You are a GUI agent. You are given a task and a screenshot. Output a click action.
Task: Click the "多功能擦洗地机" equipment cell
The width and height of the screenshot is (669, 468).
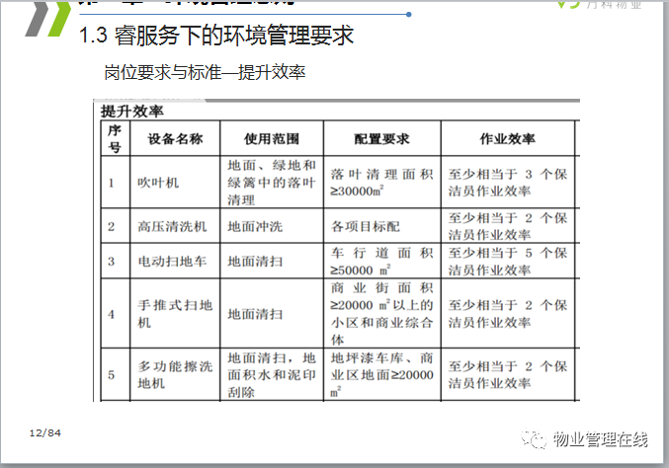tap(175, 374)
